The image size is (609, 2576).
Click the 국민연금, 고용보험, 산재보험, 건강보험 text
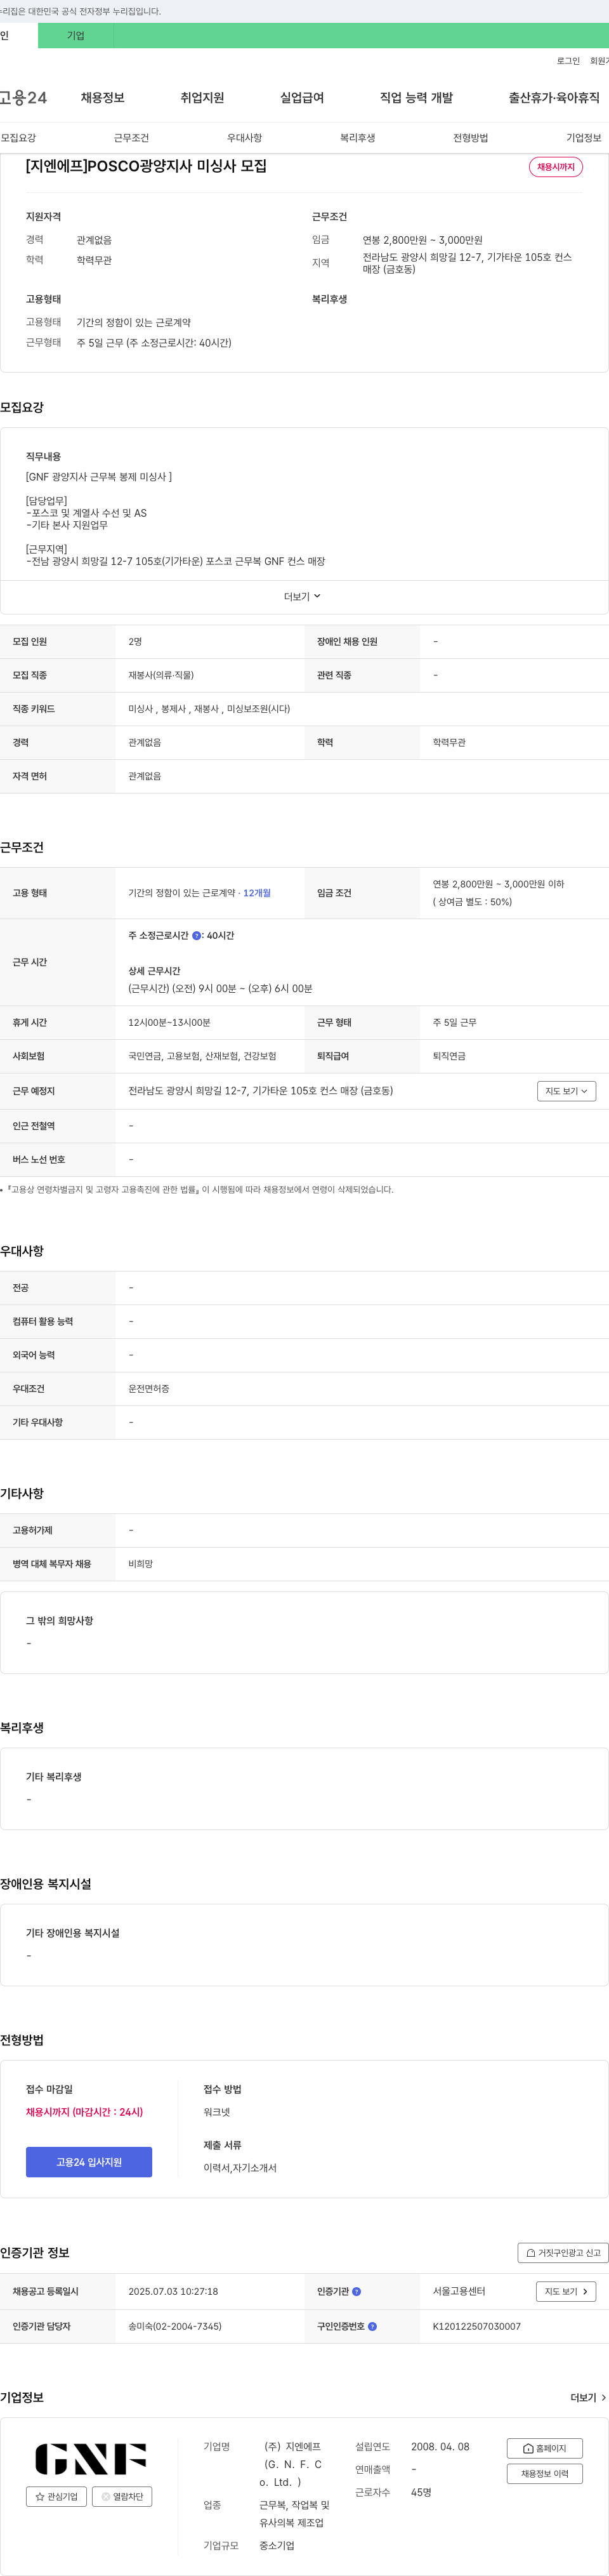202,1056
